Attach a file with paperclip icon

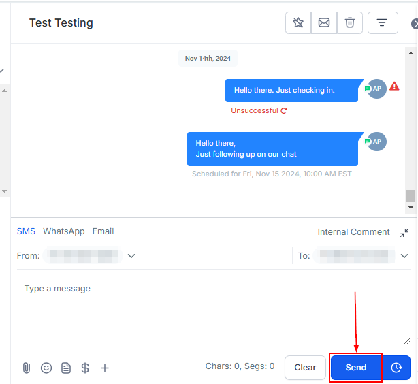coord(27,368)
